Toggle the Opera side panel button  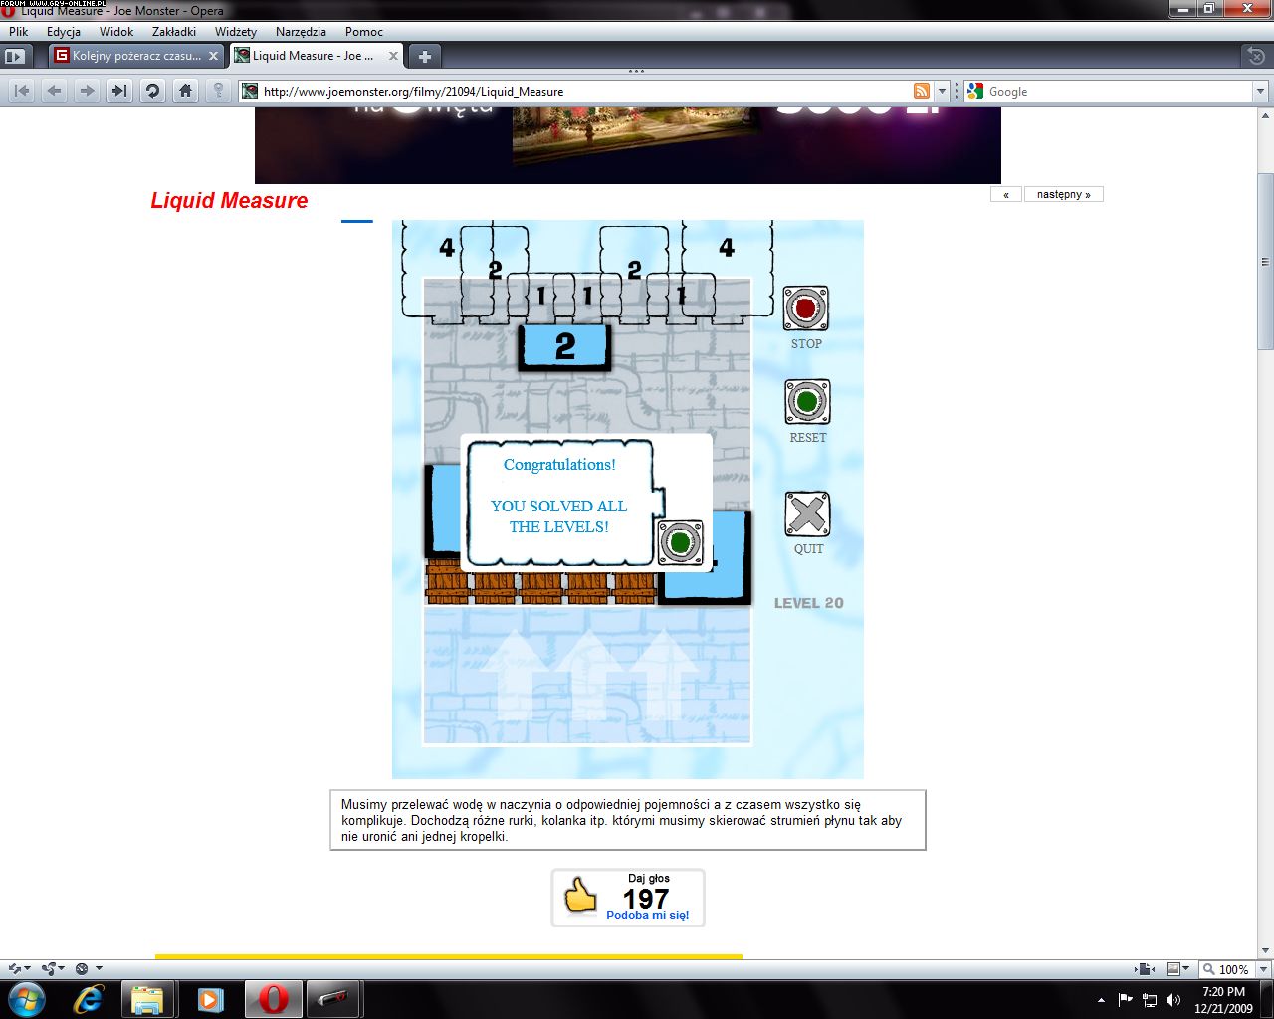pyautogui.click(x=15, y=56)
